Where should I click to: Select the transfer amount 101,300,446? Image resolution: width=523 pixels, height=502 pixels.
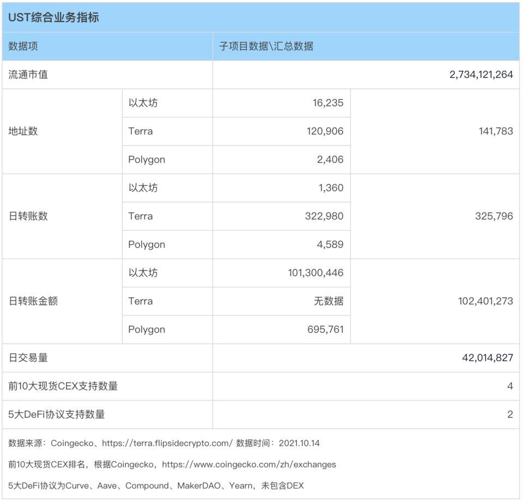pyautogui.click(x=315, y=272)
